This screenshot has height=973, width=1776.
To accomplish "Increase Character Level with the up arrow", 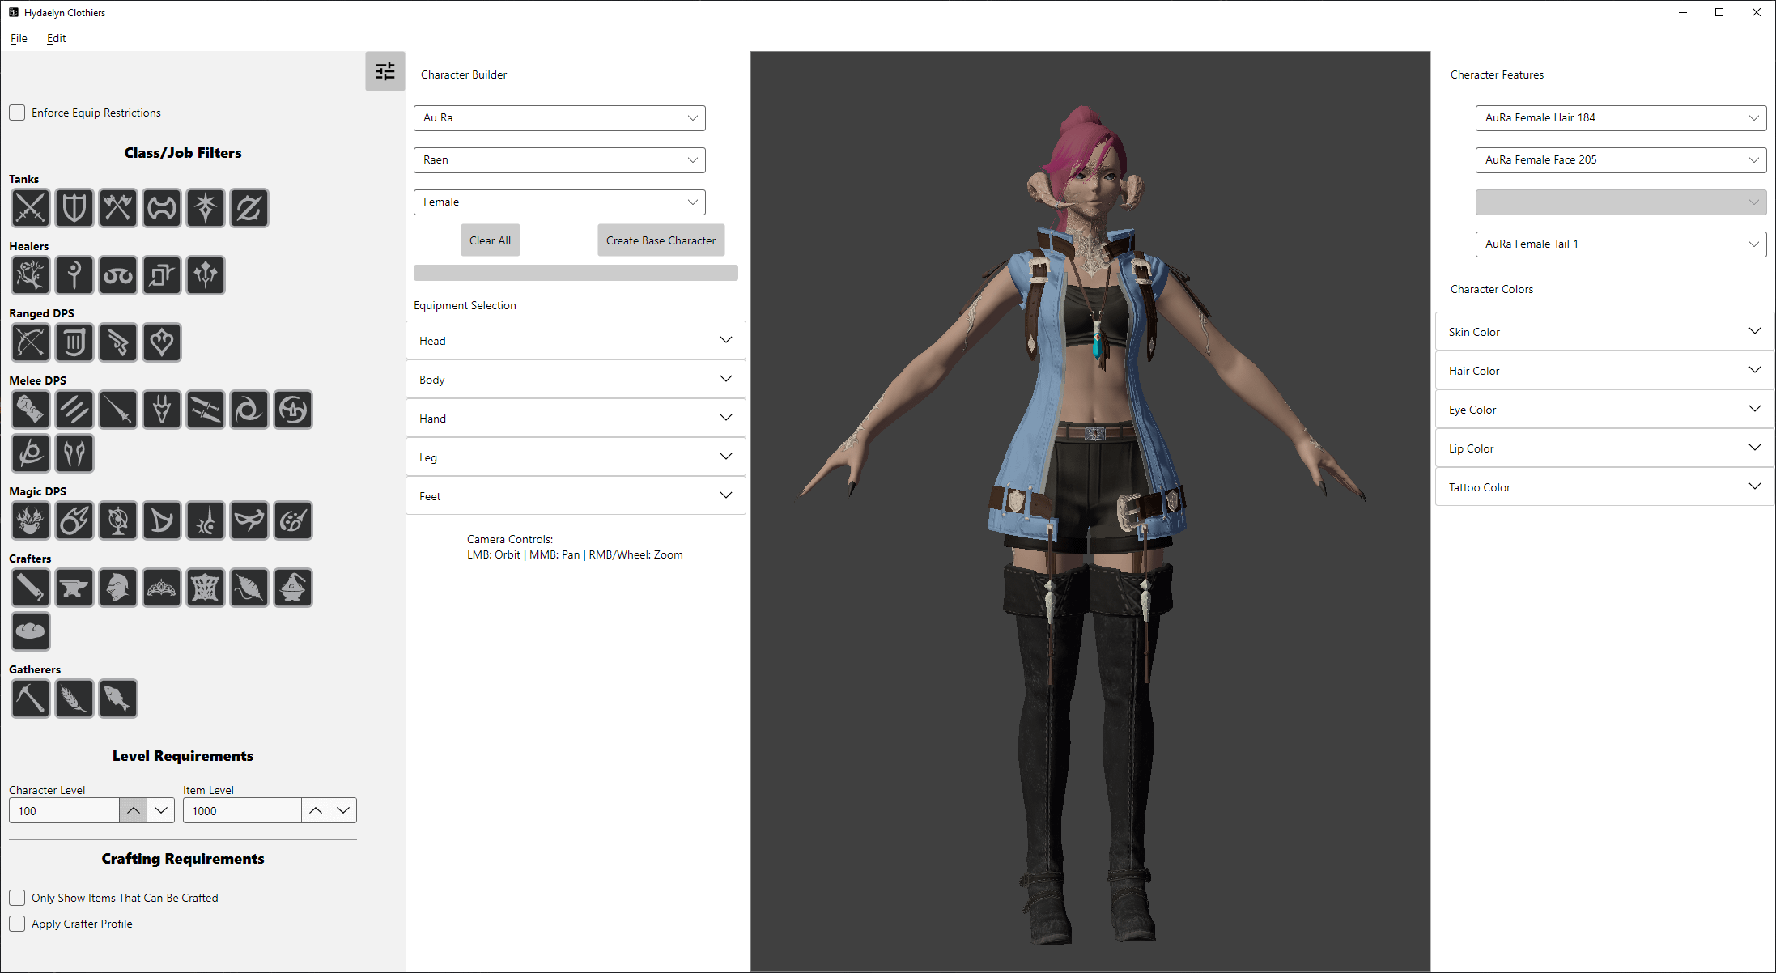I will [x=134, y=810].
